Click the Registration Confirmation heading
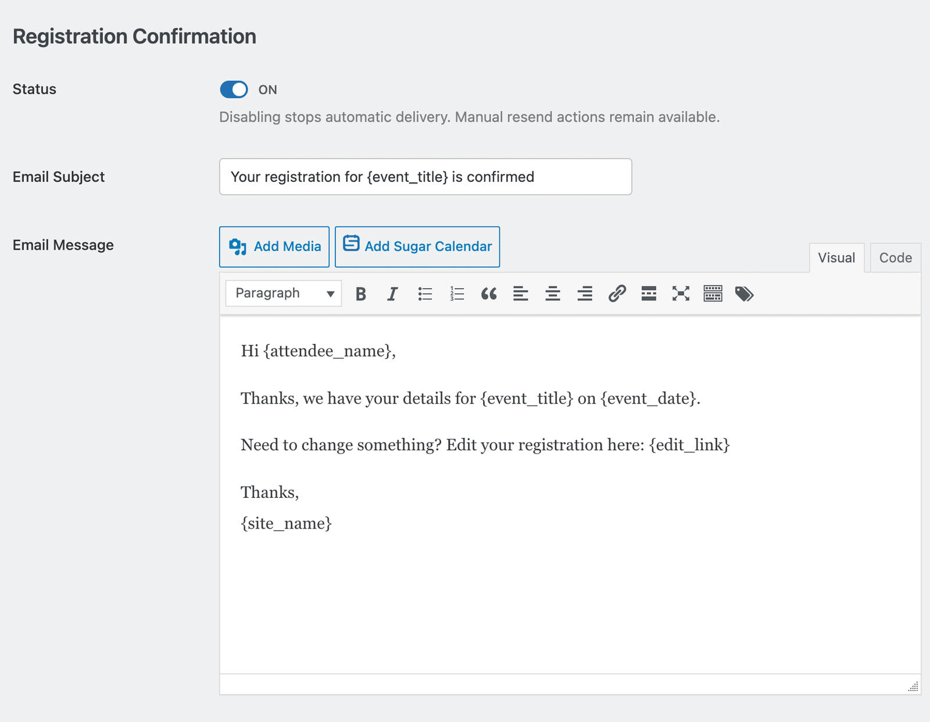This screenshot has height=722, width=930. (134, 37)
